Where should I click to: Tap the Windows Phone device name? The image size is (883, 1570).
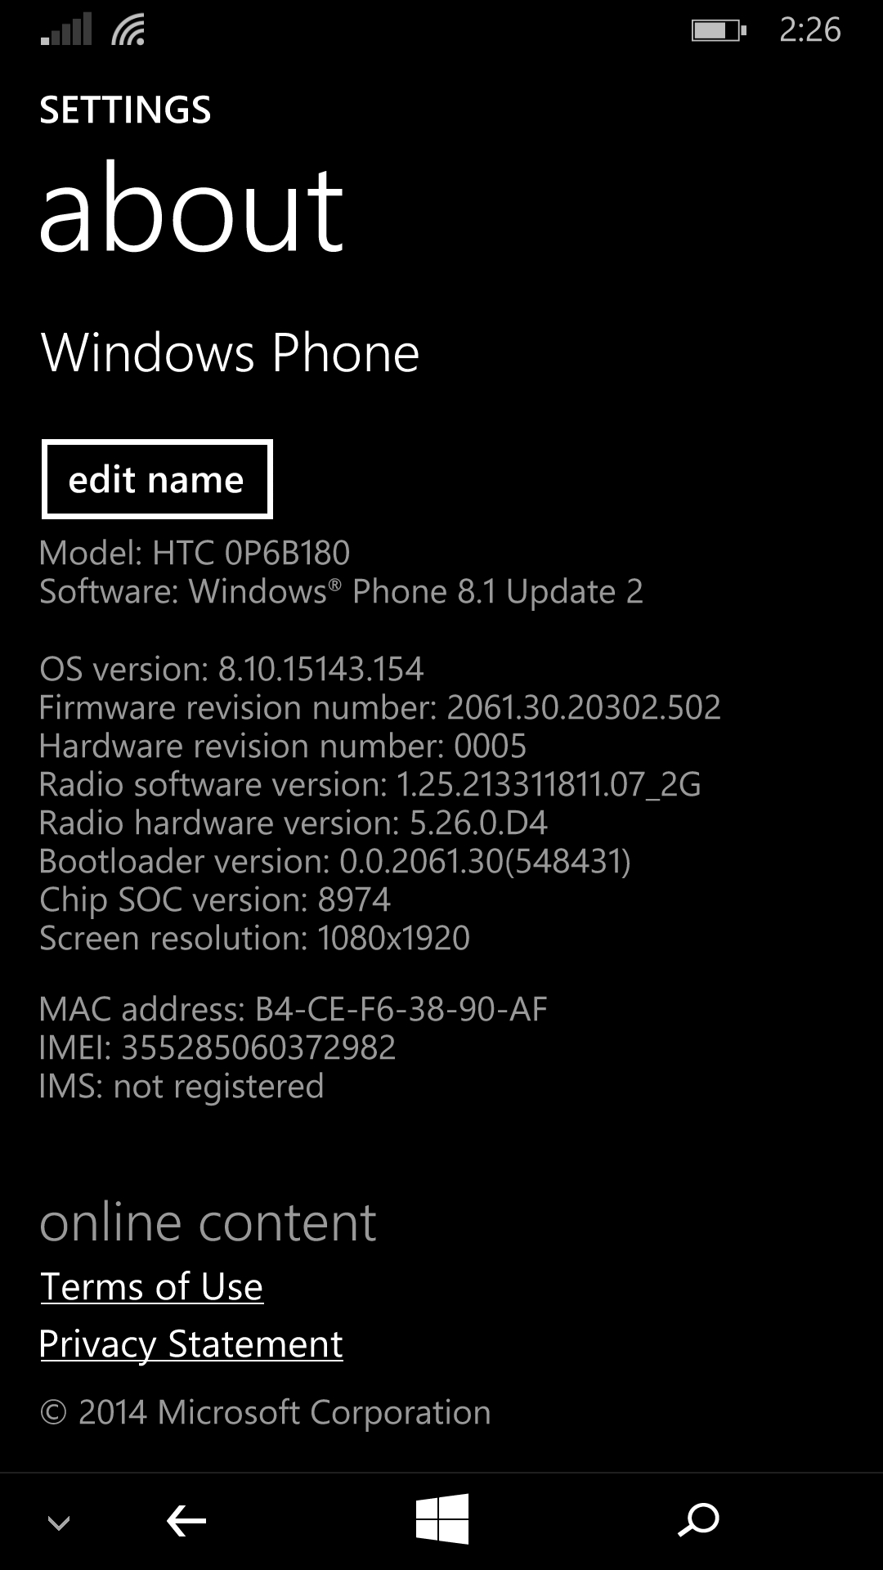tap(230, 352)
